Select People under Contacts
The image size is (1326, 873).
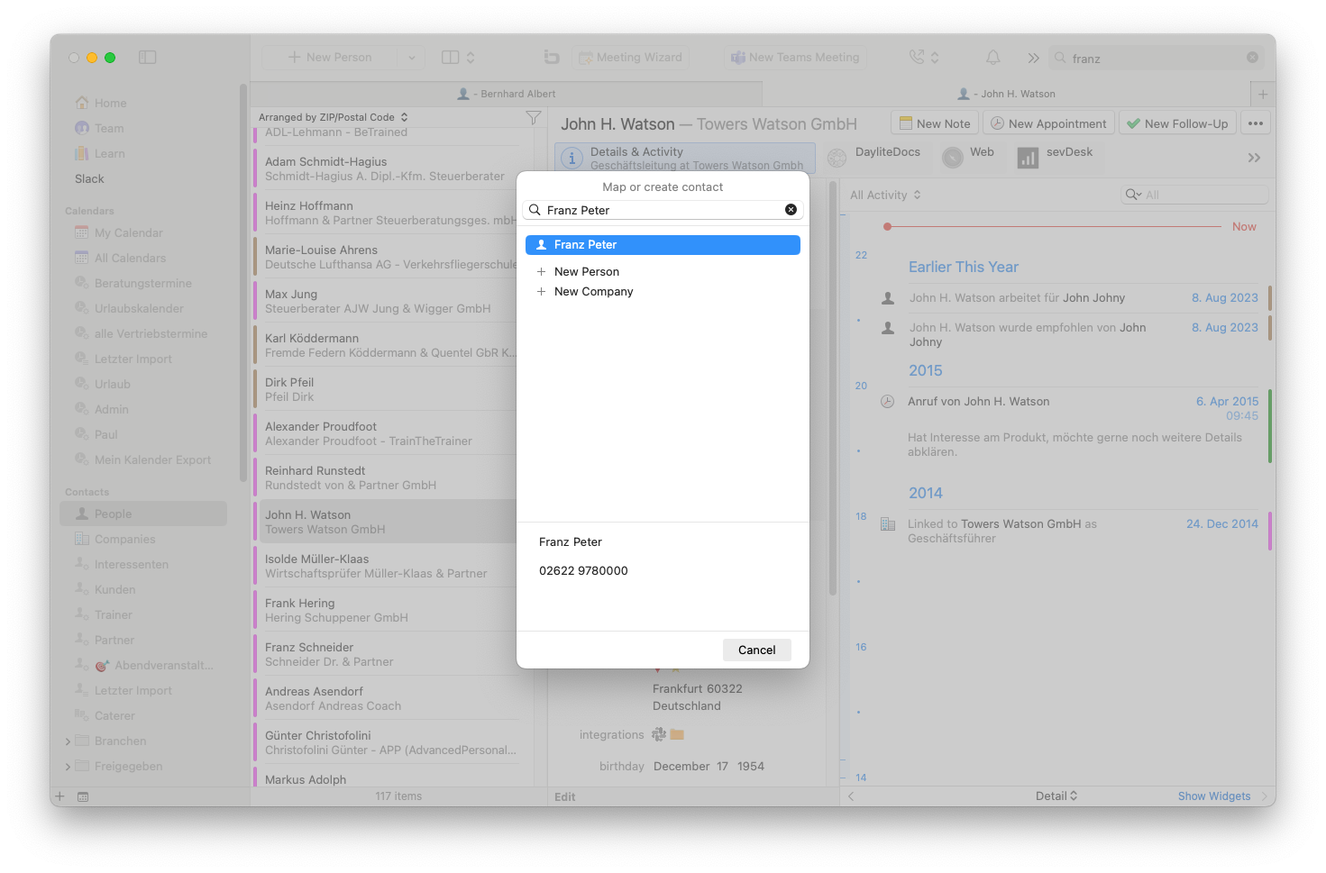[x=143, y=514]
